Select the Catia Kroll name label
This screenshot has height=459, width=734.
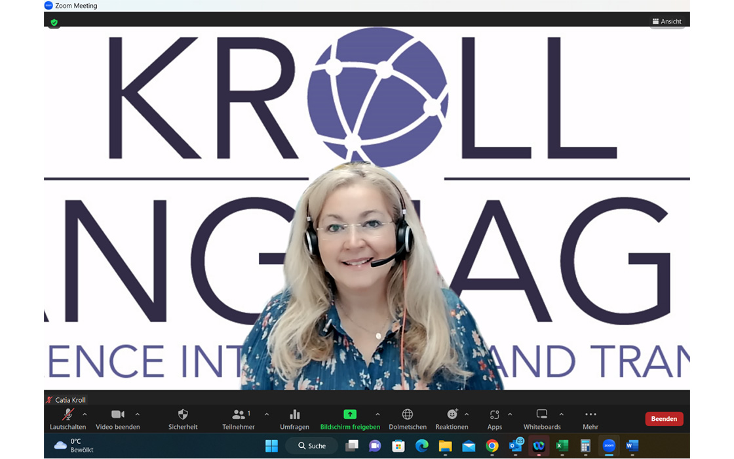[70, 400]
